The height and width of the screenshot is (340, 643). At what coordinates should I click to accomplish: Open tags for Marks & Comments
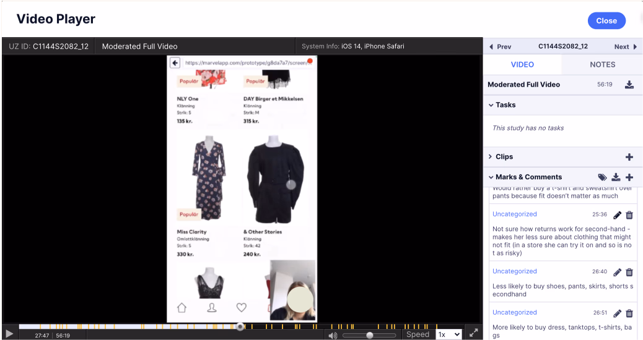602,177
